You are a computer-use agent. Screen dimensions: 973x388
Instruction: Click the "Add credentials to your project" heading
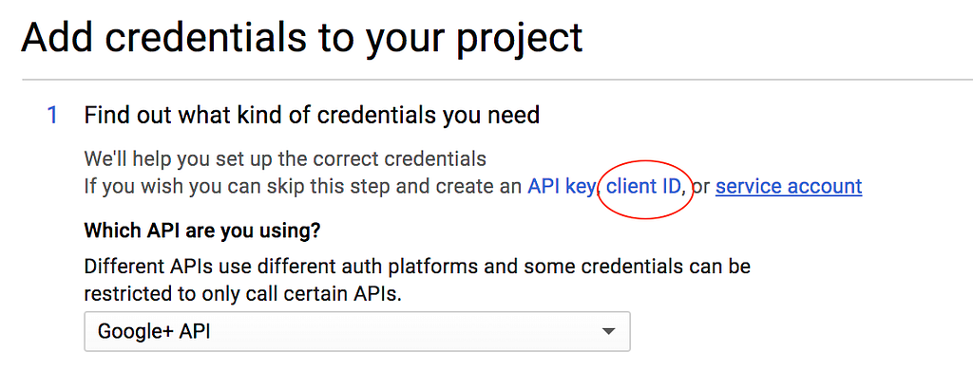(x=302, y=37)
